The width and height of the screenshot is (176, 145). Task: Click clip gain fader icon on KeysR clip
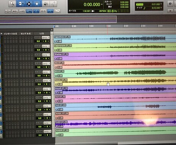click(x=56, y=93)
